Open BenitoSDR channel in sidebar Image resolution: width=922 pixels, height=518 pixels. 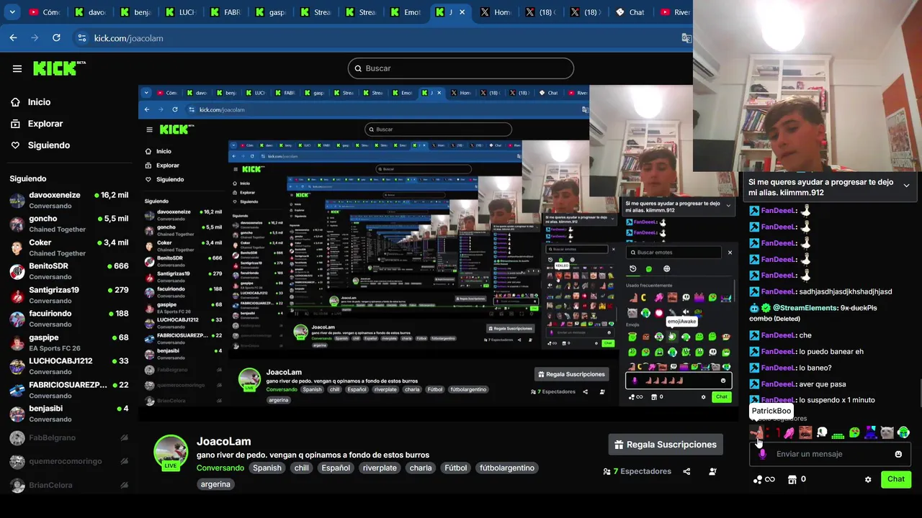pyautogui.click(x=68, y=271)
